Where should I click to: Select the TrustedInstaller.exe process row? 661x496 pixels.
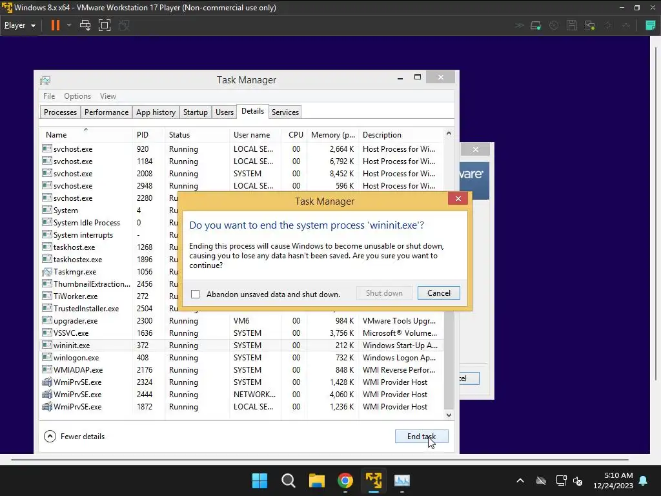[109, 308]
